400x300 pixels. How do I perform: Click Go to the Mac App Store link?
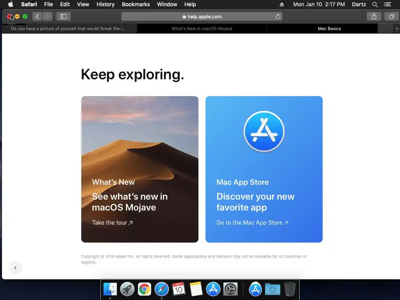(x=252, y=223)
